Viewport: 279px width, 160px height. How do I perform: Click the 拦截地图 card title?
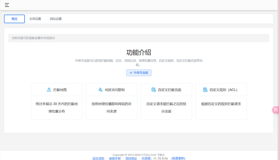pyautogui.click(x=60, y=90)
